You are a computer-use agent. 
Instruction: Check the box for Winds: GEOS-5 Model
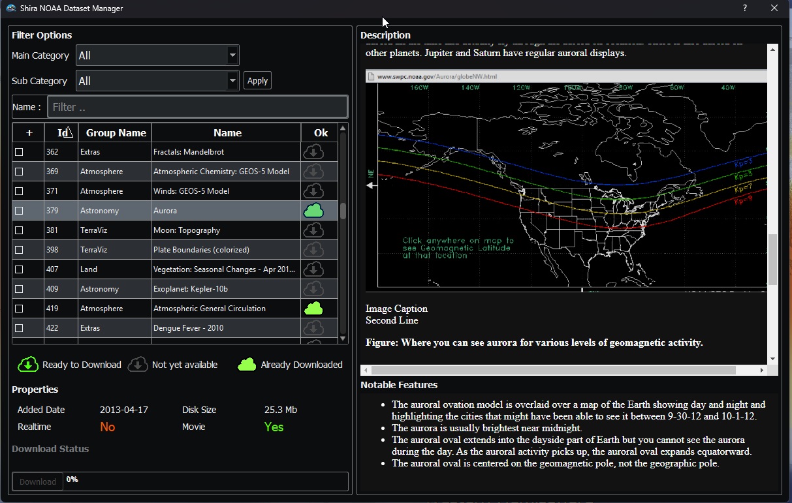(x=19, y=191)
